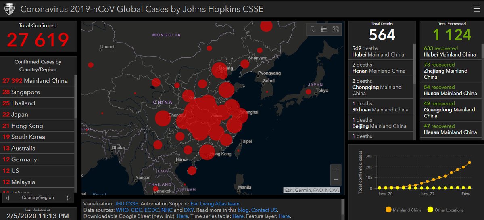Select 47 recovered Henan entry

pyautogui.click(x=450, y=129)
